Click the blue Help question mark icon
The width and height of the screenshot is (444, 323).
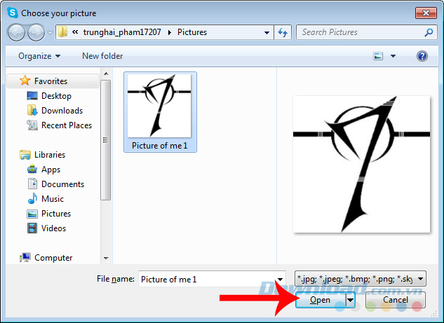pyautogui.click(x=422, y=56)
